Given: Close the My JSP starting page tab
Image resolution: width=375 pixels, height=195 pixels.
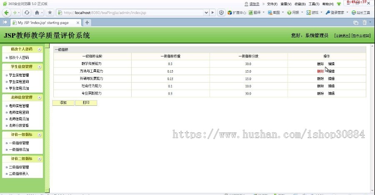Looking at the screenshot, I should [78, 23].
